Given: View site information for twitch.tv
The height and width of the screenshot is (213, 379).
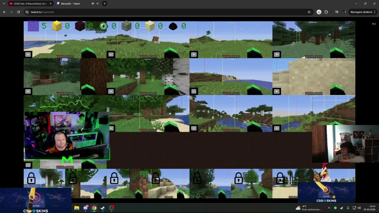Looking at the screenshot, I should coord(27,12).
